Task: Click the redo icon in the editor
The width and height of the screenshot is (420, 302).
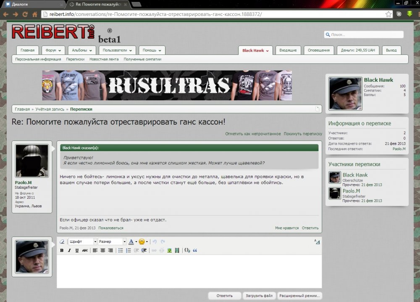Action: point(163,242)
